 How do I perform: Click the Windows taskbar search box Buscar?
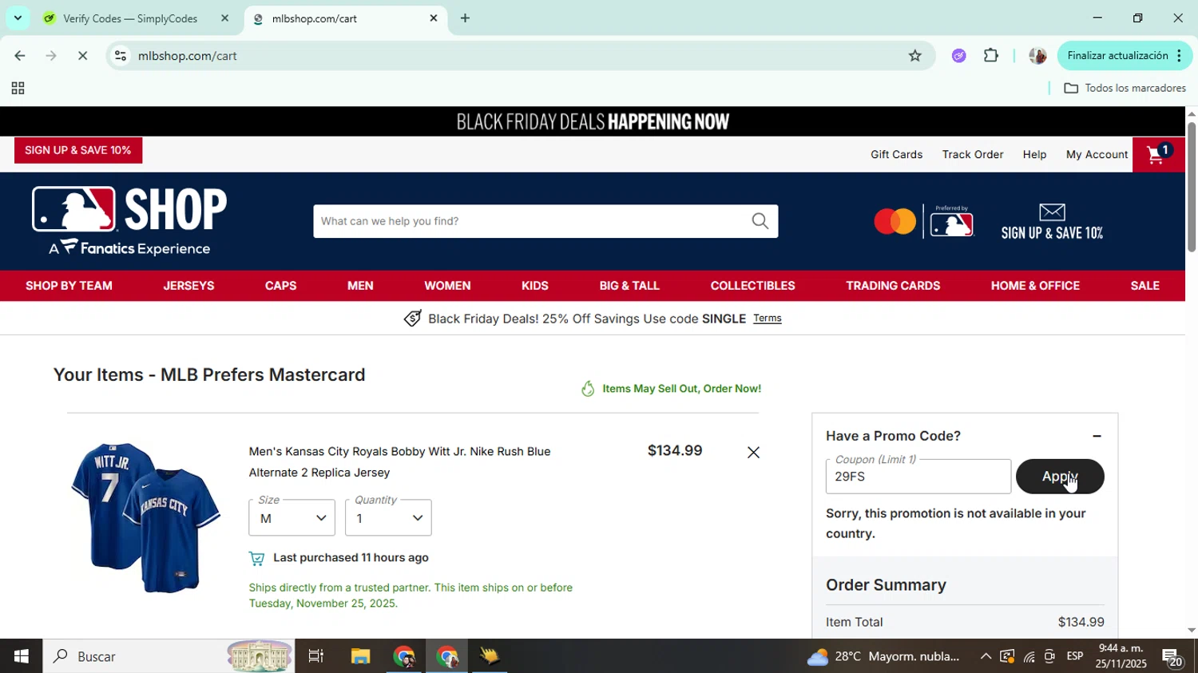169,656
